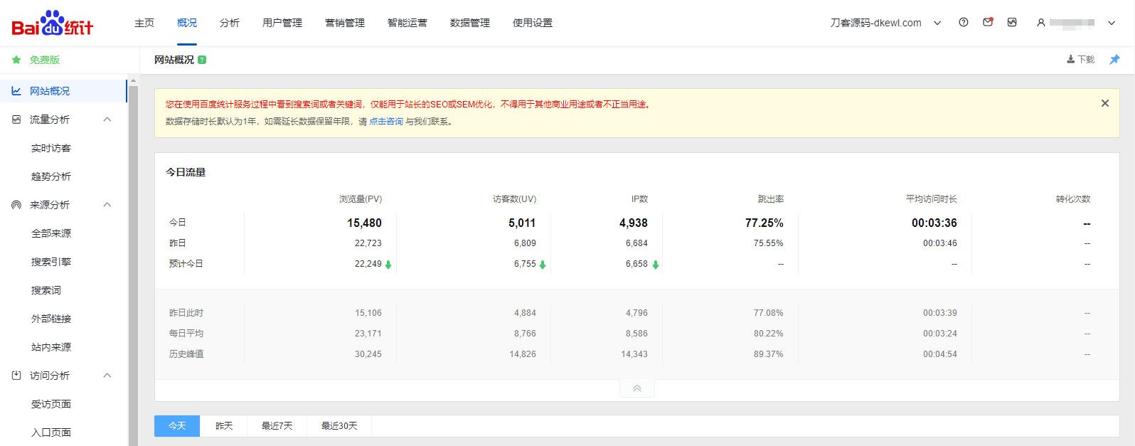This screenshot has height=446, width=1135.
Task: Collapse the 访问分析 sidebar section
Action: click(107, 376)
